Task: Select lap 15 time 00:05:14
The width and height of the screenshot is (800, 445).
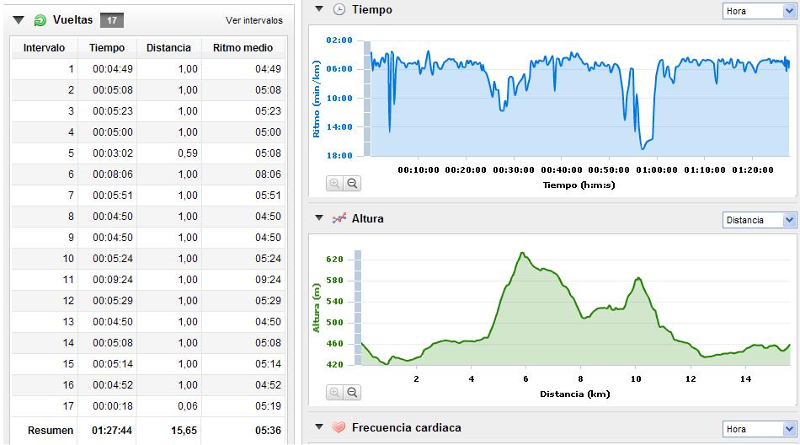Action: (x=112, y=364)
